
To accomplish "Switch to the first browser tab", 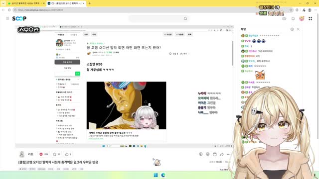I will tap(26, 3).
